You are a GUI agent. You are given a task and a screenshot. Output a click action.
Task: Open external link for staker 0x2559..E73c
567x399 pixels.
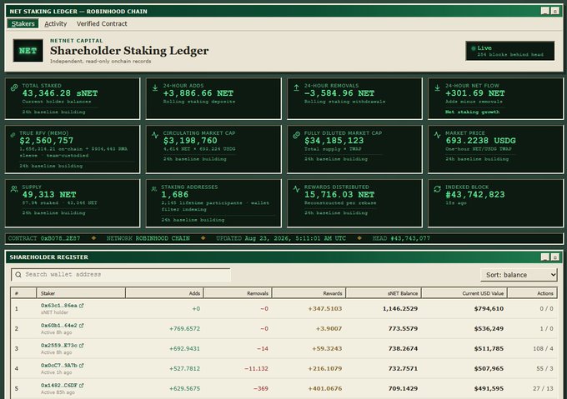(x=82, y=346)
